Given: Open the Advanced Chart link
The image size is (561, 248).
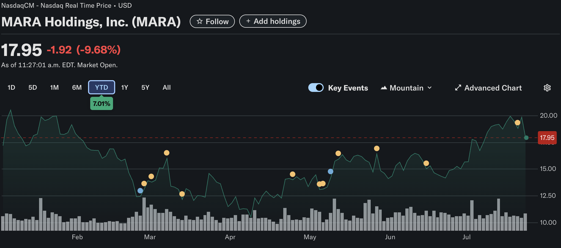Looking at the screenshot, I should [x=493, y=88].
